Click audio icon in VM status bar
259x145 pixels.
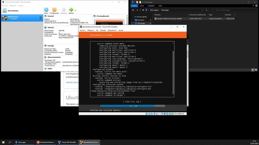point(152,114)
